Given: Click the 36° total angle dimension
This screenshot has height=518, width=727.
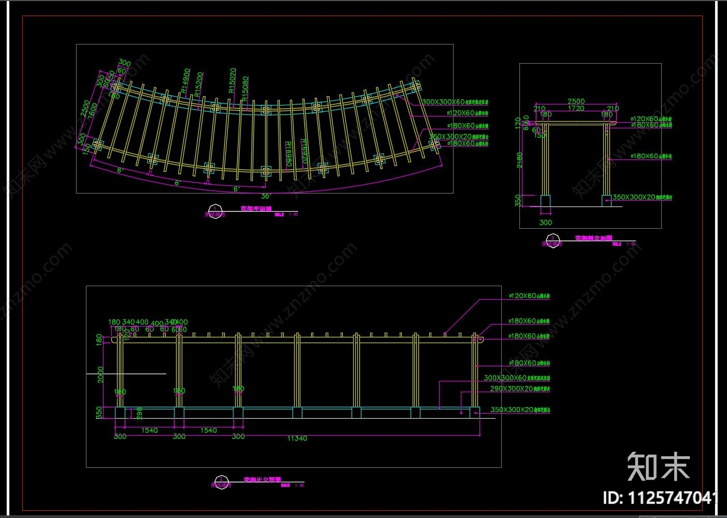Looking at the screenshot, I should pos(266,196).
